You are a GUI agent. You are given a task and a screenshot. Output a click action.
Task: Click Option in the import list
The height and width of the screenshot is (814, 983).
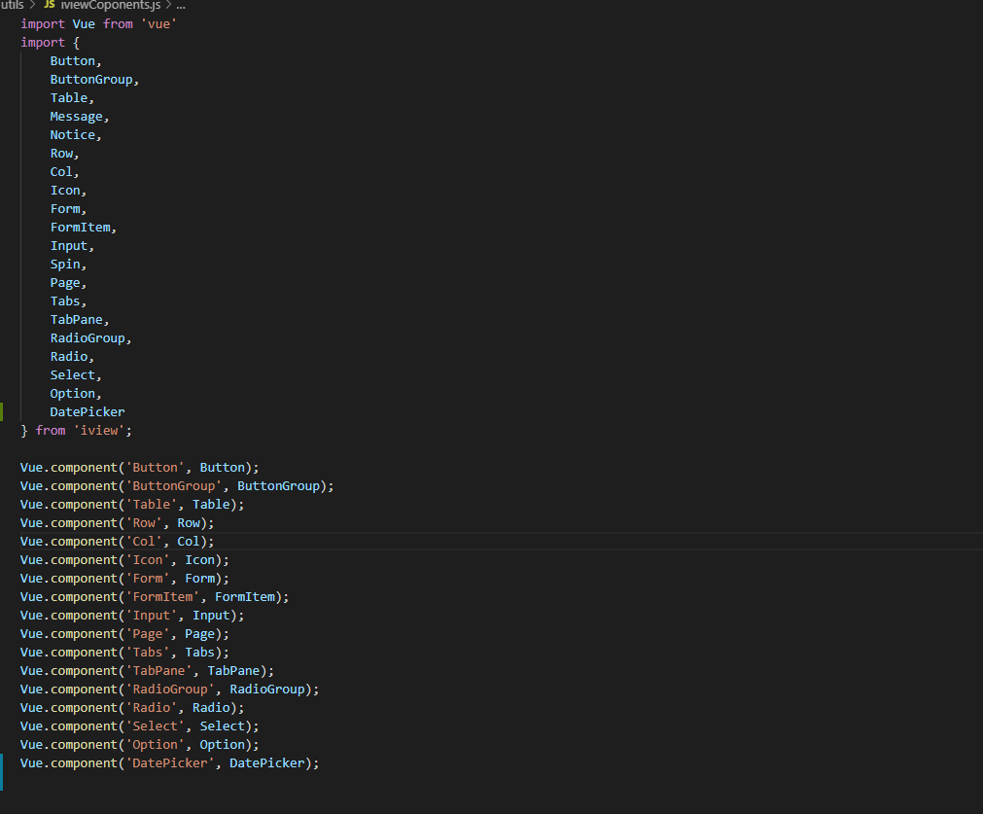pos(73,394)
